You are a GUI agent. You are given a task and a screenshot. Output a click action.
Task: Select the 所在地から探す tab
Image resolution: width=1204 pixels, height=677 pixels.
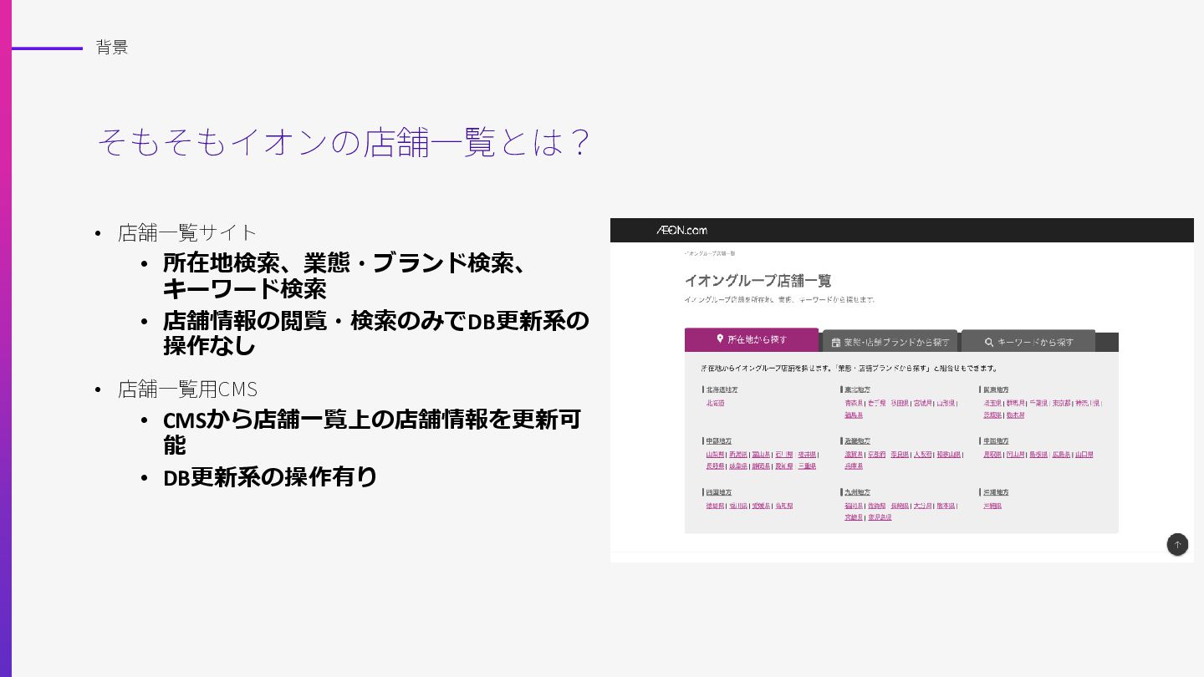point(752,339)
